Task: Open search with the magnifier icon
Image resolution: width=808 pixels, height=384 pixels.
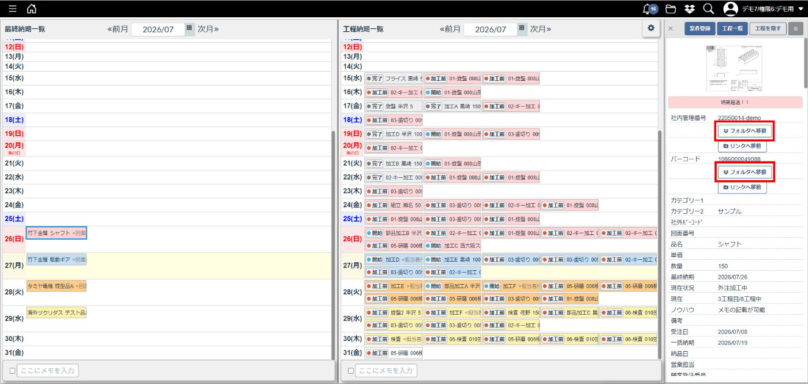Action: [708, 9]
